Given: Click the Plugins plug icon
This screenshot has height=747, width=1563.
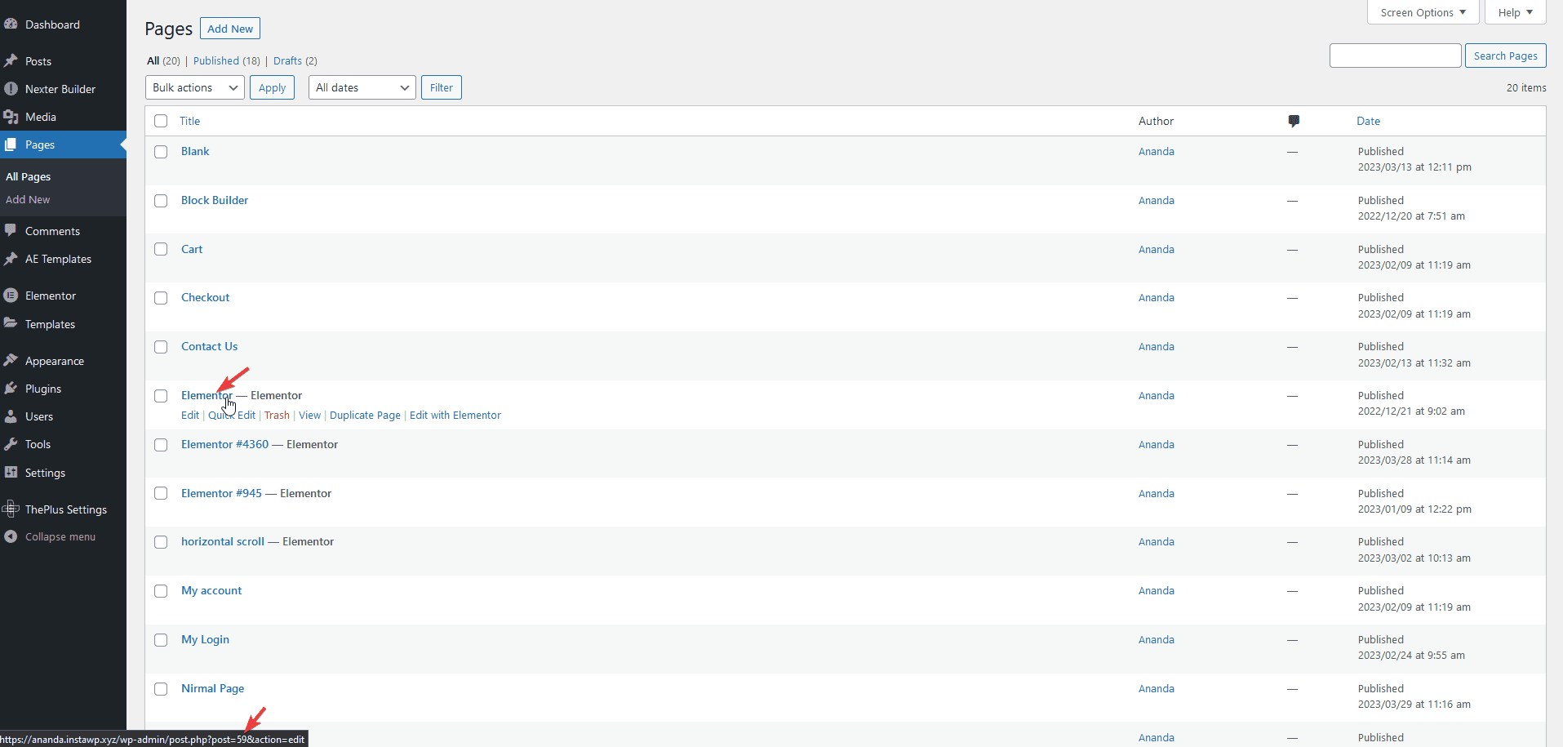Looking at the screenshot, I should coord(11,389).
